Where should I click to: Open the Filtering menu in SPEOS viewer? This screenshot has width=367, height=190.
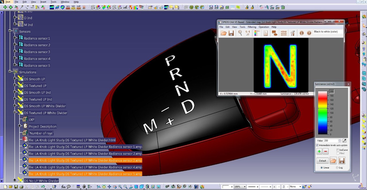pos(252,27)
